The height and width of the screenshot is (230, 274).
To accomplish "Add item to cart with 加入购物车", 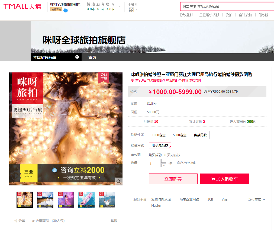I will pyautogui.click(x=224, y=179).
